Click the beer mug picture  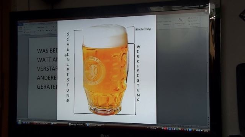pyautogui.click(x=106, y=70)
